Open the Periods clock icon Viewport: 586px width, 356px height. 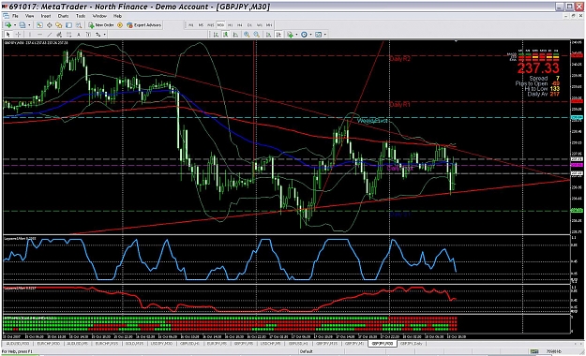pos(304,35)
